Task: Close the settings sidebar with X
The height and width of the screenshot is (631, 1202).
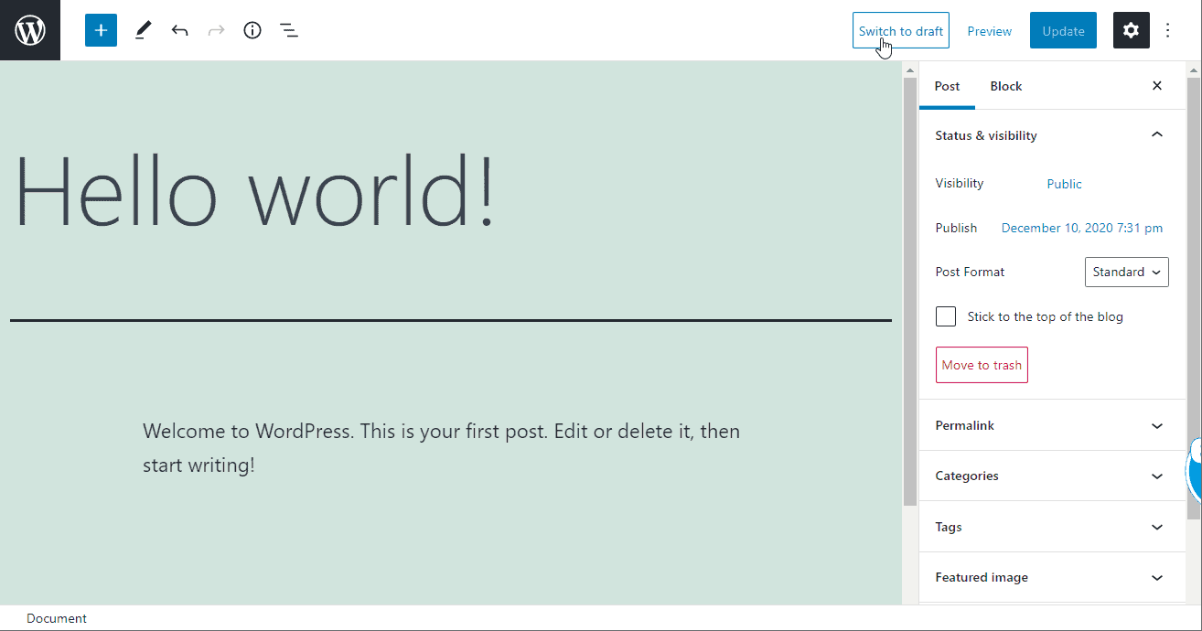Action: (x=1157, y=86)
